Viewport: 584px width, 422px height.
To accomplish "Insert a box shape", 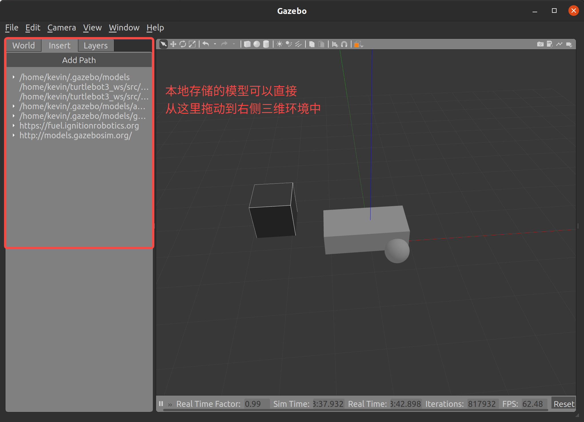I will [247, 44].
